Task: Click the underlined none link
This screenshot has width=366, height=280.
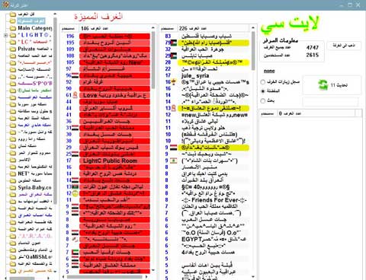Action: 269,71
